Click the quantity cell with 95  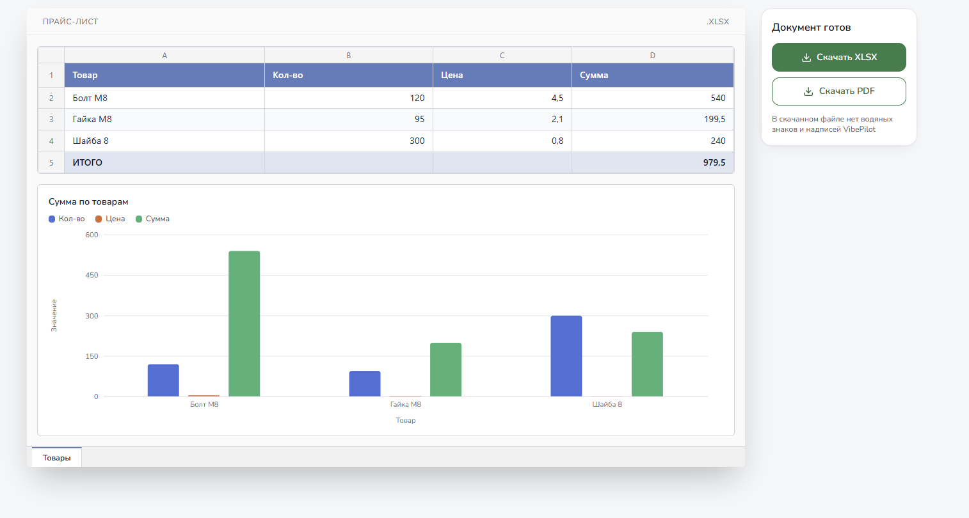coord(349,120)
